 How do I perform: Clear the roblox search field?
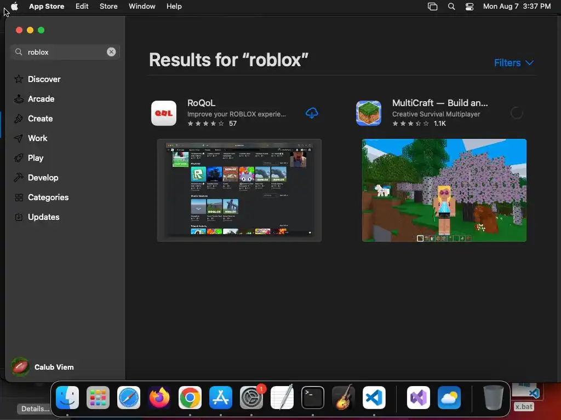(x=111, y=52)
